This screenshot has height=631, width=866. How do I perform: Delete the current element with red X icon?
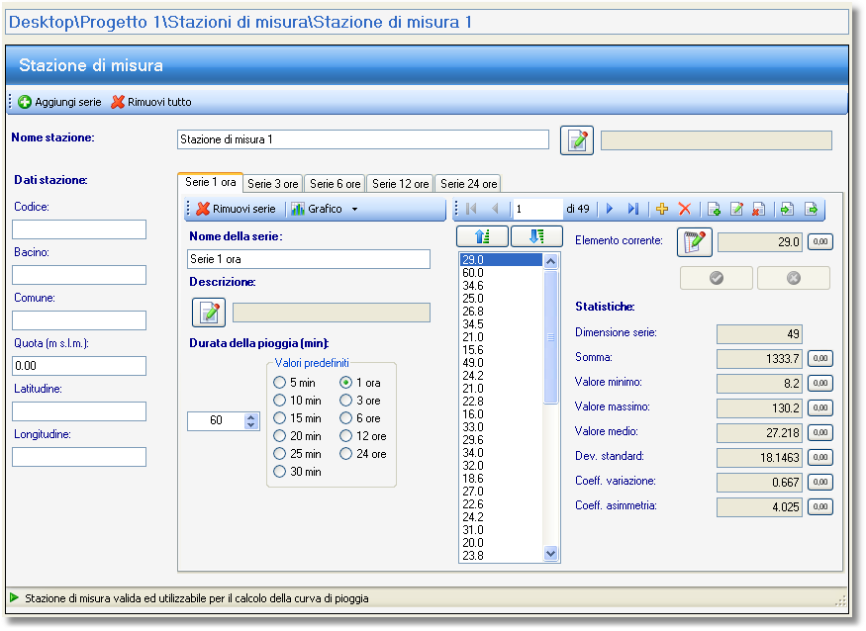pos(685,209)
